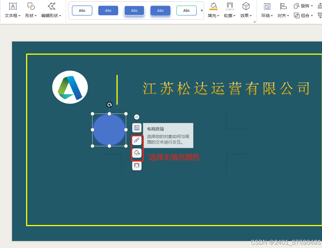The height and width of the screenshot is (248, 322).
Task: Click the group (组合) button
Action: (303, 16)
